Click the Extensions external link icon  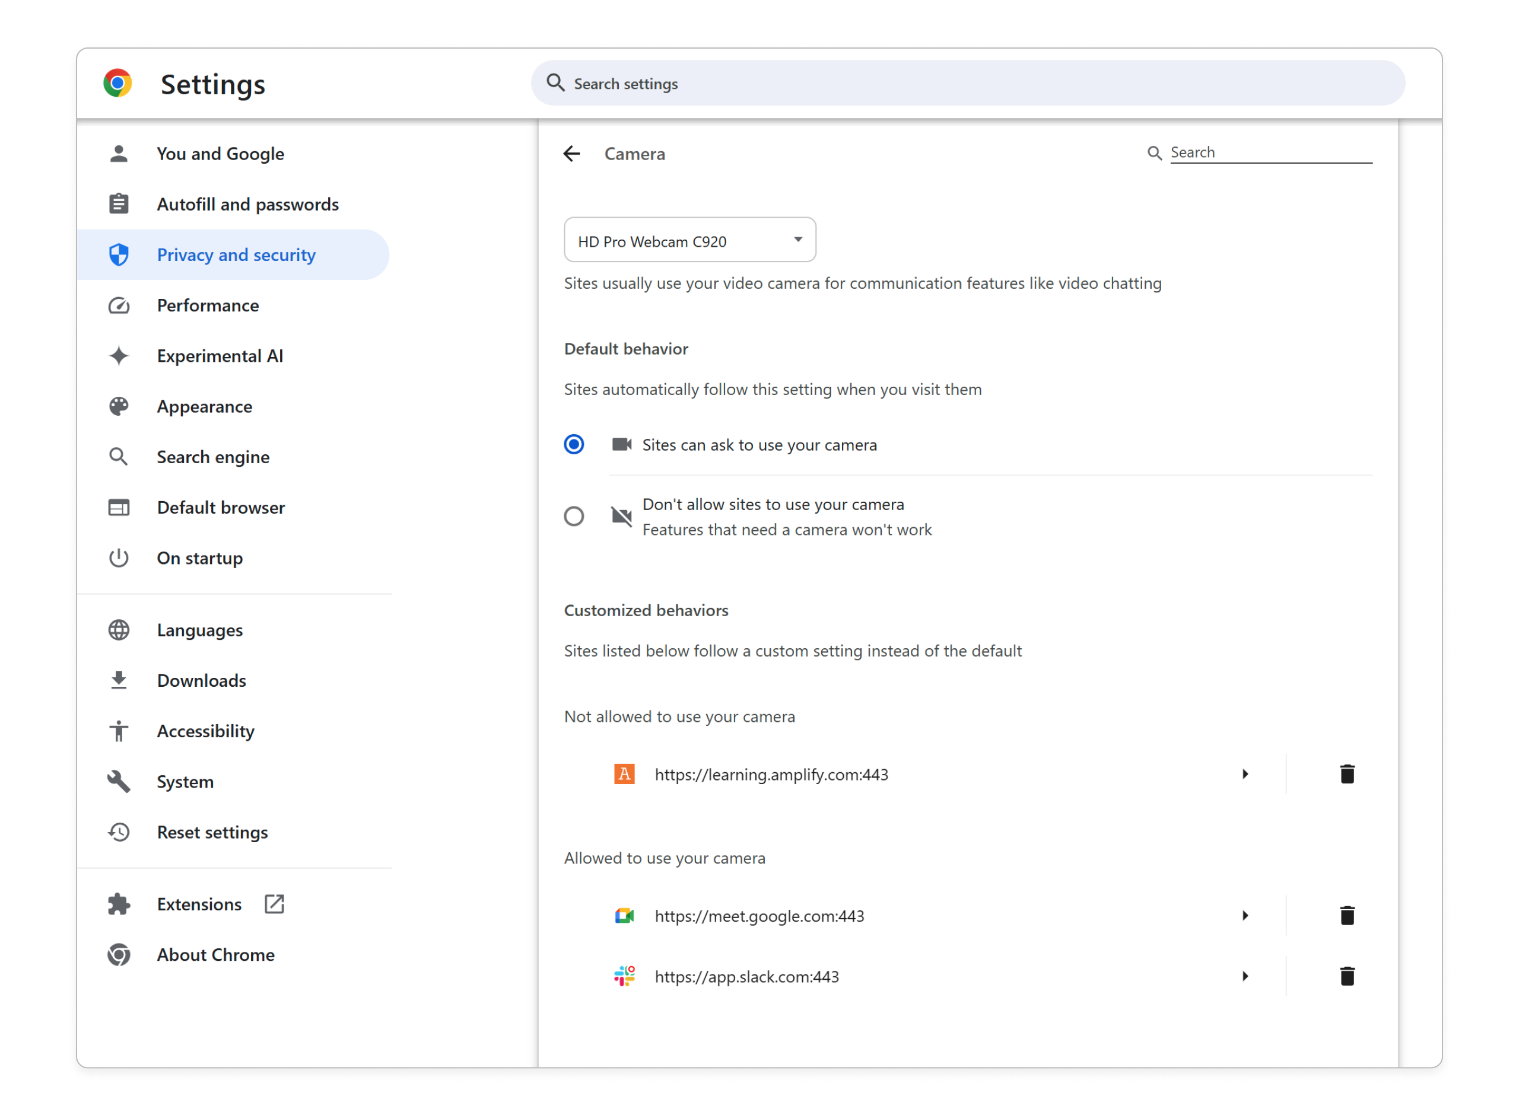274,904
